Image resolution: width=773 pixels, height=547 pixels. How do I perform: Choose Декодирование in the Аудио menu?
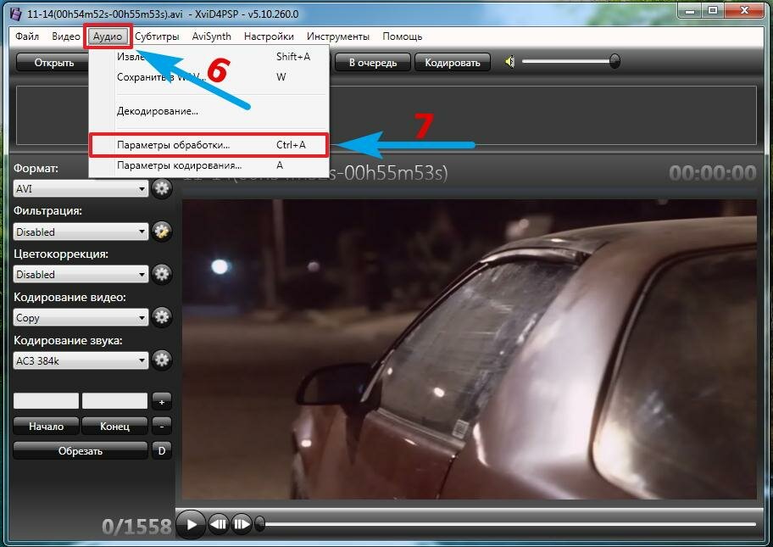click(157, 110)
